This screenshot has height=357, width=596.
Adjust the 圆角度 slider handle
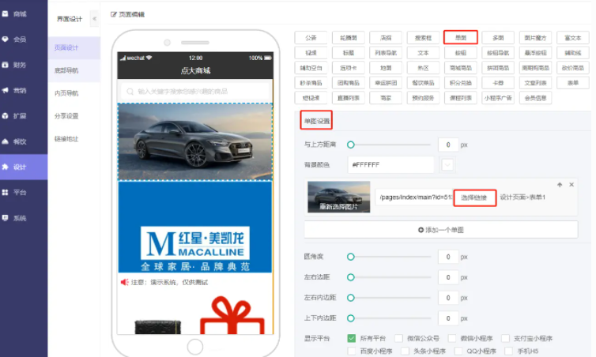(x=351, y=257)
